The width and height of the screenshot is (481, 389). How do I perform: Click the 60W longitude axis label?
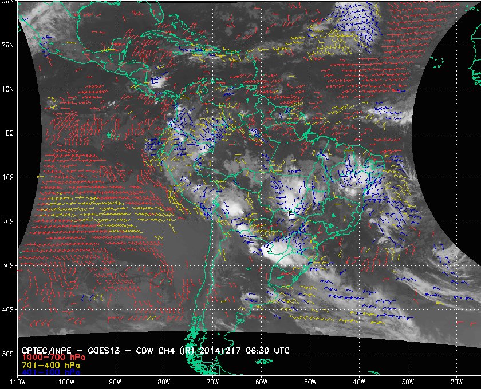(261, 382)
